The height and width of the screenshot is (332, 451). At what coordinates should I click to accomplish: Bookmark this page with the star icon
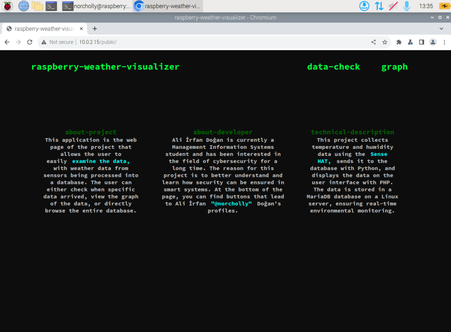point(385,42)
